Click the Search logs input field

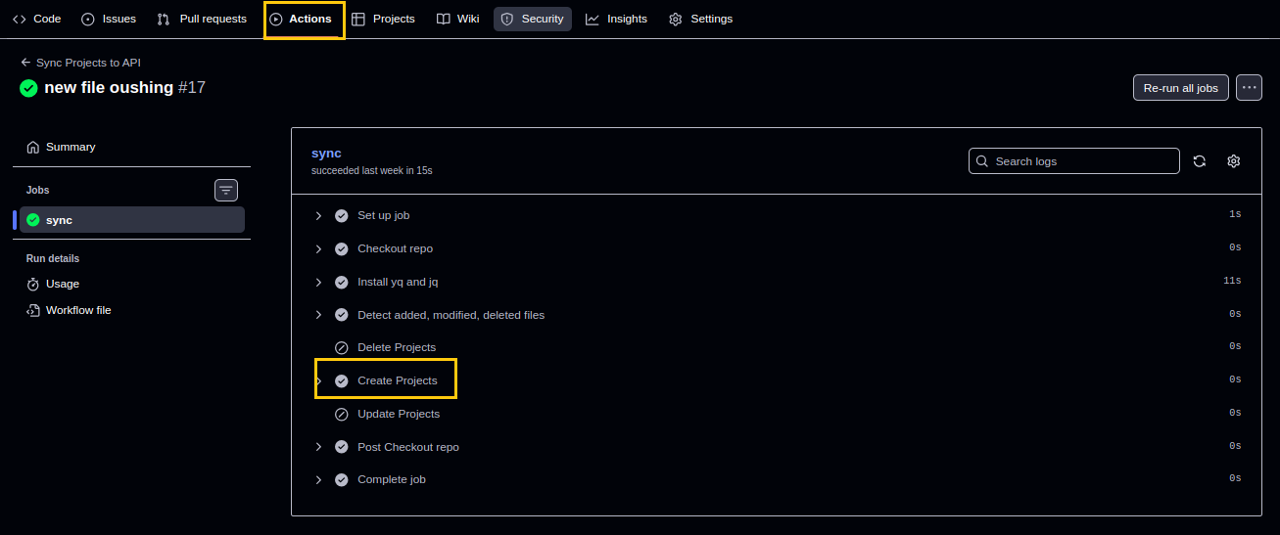1082,161
